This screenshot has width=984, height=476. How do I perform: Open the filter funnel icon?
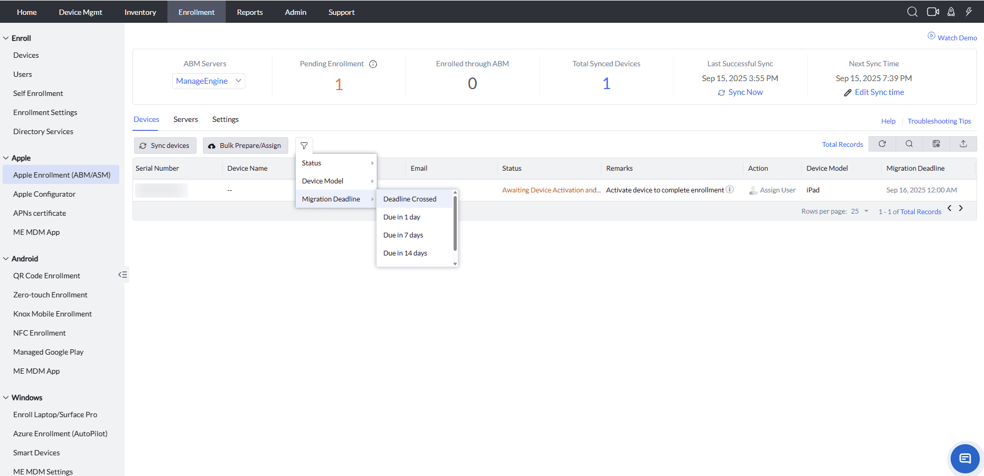pyautogui.click(x=304, y=146)
